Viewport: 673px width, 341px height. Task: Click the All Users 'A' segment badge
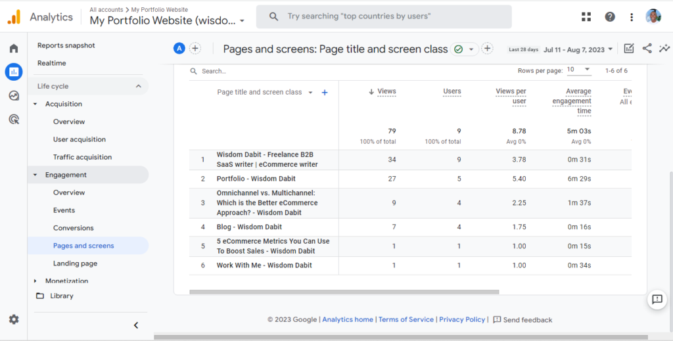(179, 49)
